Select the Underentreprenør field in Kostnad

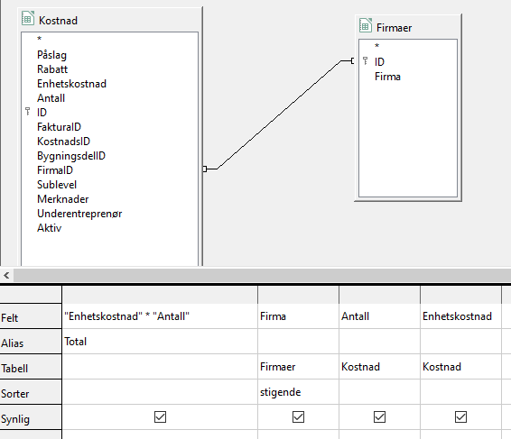pos(79,214)
